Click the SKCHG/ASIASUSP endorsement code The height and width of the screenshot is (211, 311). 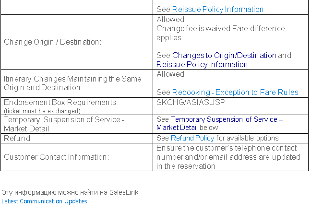pyautogui.click(x=191, y=102)
